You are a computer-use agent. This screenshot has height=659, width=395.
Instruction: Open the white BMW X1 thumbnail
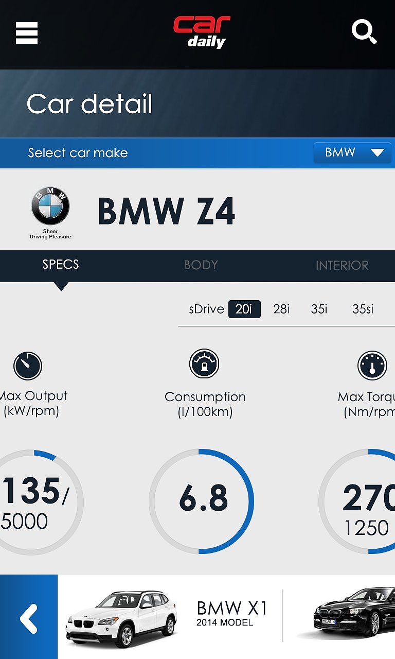tap(121, 619)
